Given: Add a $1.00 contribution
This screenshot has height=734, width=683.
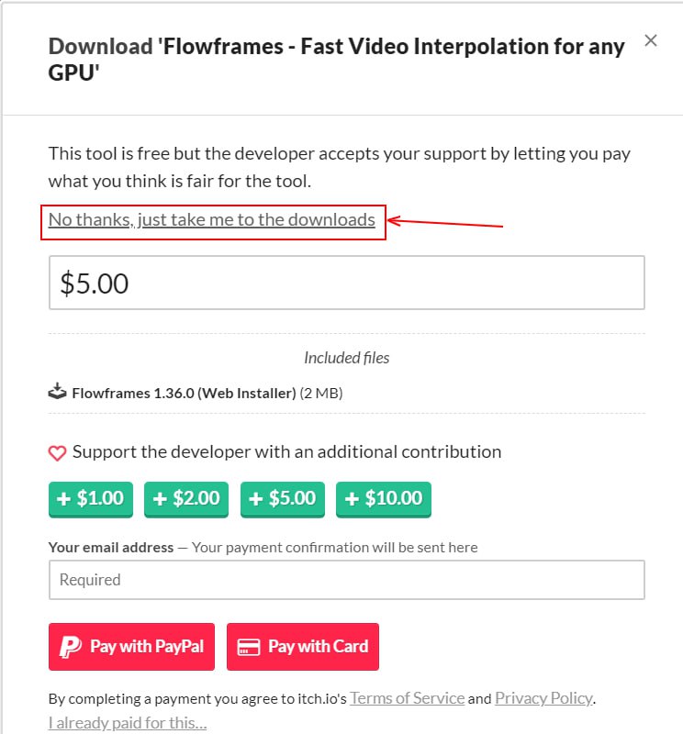Looking at the screenshot, I should point(91,499).
